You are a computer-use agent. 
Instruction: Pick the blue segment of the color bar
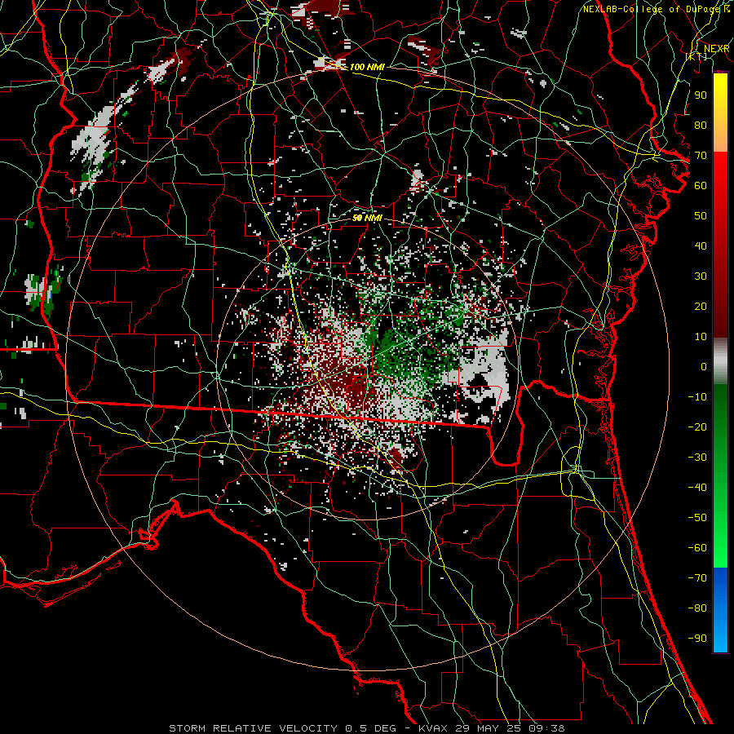point(720,609)
